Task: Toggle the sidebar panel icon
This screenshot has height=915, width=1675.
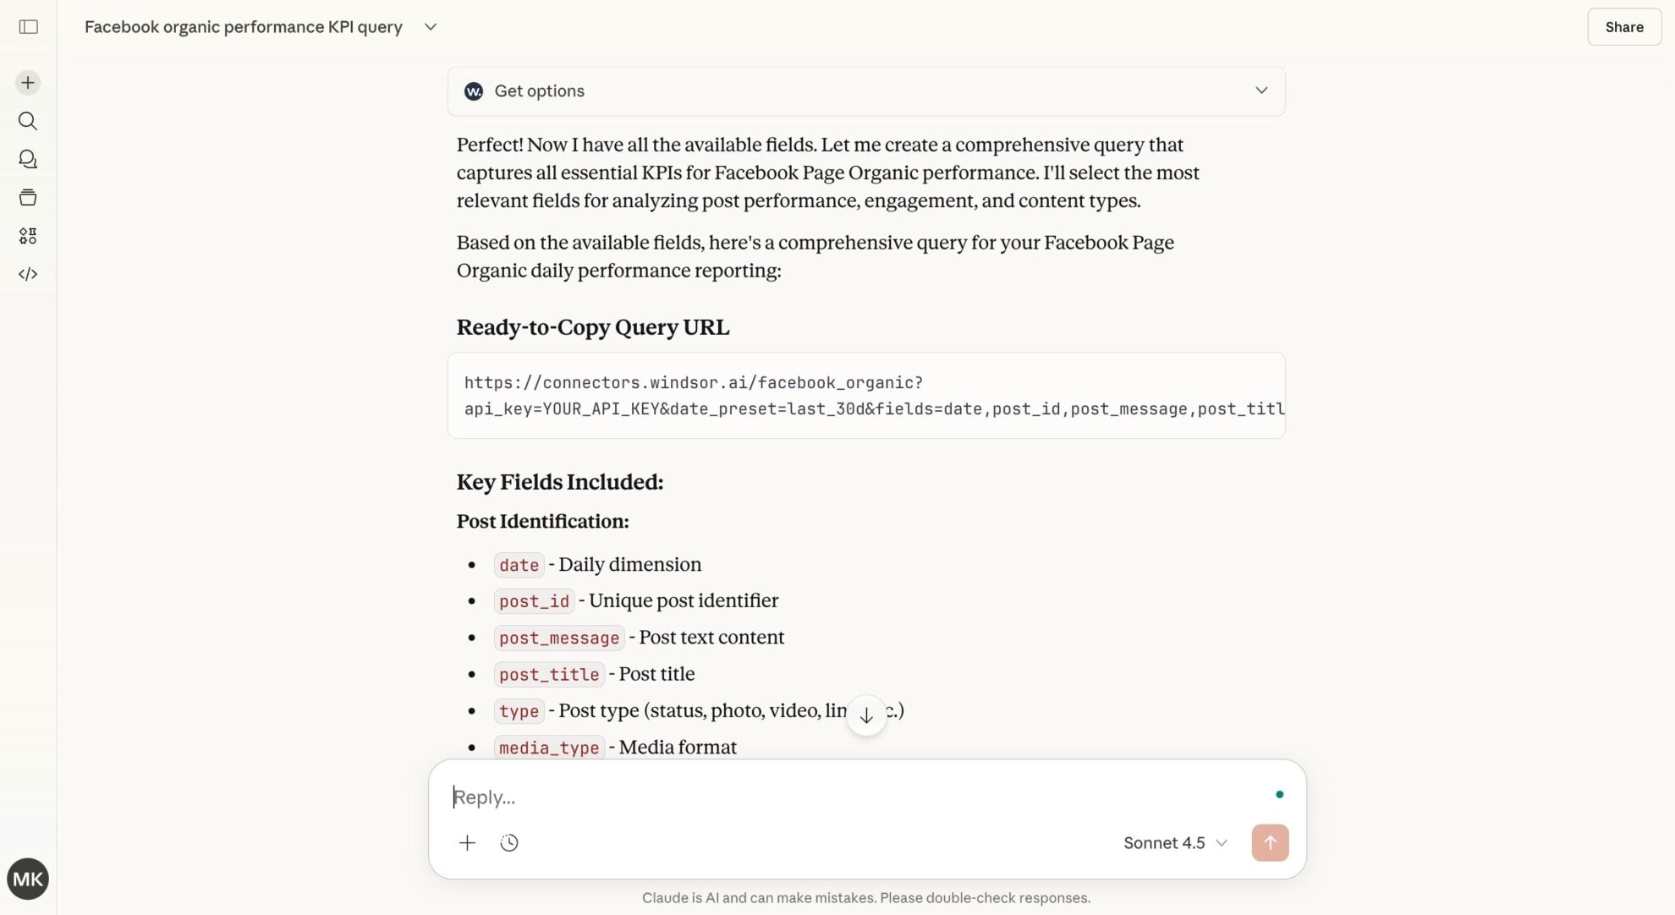Action: [x=28, y=27]
